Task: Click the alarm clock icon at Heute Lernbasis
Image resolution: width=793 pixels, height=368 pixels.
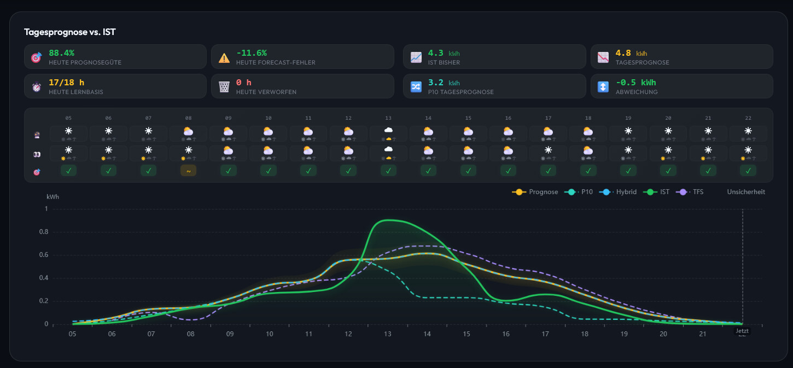Action: click(36, 87)
